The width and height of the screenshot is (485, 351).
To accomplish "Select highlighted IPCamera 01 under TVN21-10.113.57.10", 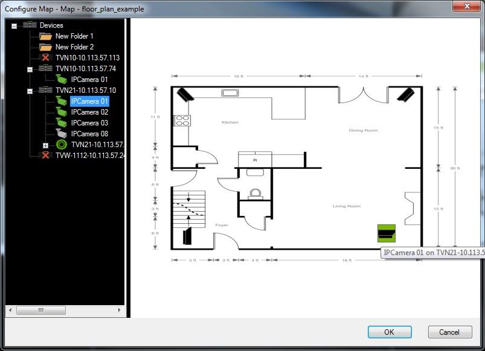I will coord(89,101).
